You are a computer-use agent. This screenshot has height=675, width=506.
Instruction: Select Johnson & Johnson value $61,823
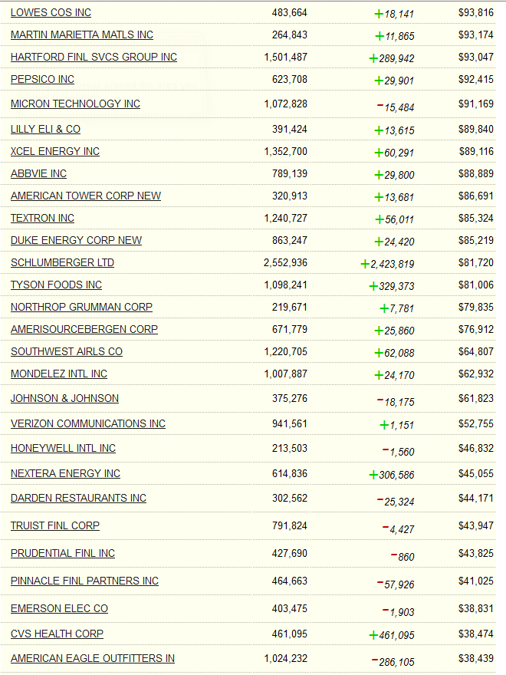pos(476,398)
